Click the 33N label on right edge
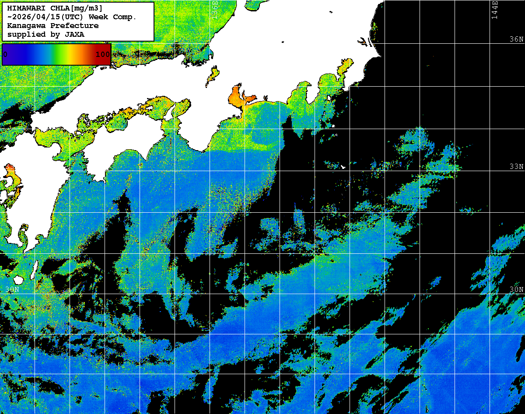 (517, 167)
